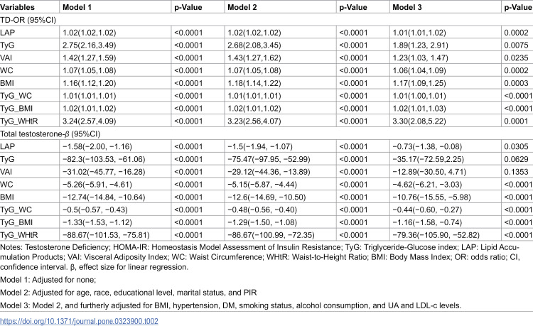Click the TD-OR (95%CI) section row
The height and width of the screenshot is (326, 533).
pyautogui.click(x=266, y=20)
